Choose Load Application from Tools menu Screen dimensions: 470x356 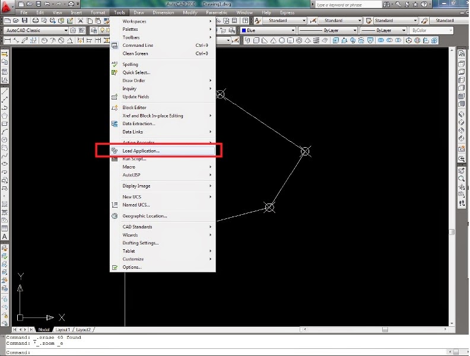163,151
